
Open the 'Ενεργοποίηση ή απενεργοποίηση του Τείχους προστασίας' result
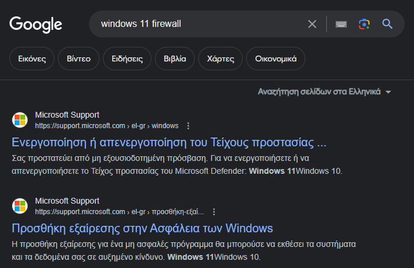pos(169,142)
